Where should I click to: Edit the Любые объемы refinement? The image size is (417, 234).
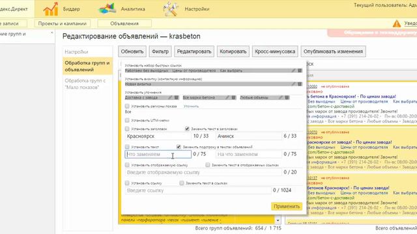click(281, 97)
